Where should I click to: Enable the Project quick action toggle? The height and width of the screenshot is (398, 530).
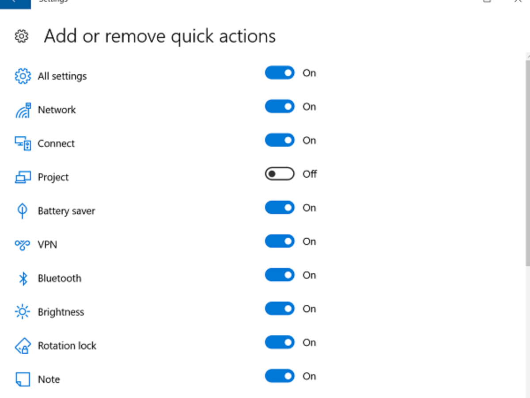(280, 174)
